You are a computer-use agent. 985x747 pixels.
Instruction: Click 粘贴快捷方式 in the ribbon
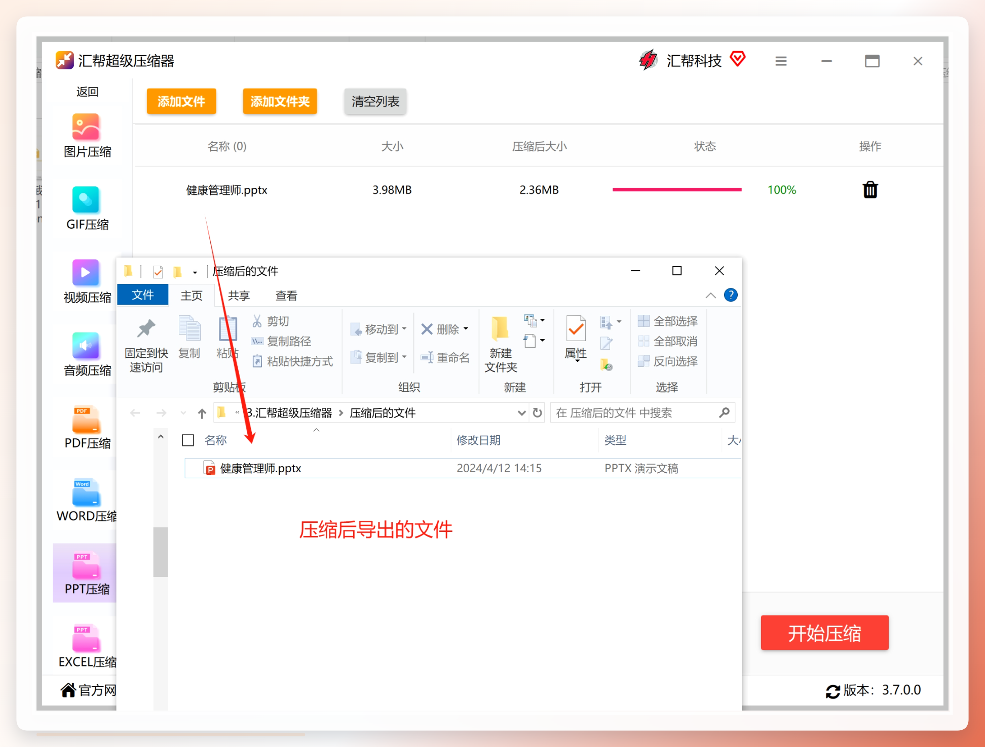point(292,361)
